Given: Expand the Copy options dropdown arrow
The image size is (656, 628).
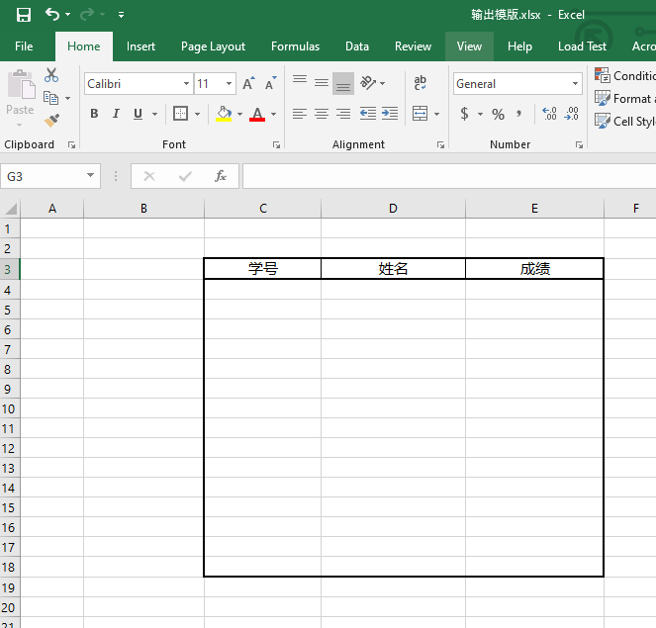Looking at the screenshot, I should click(67, 99).
